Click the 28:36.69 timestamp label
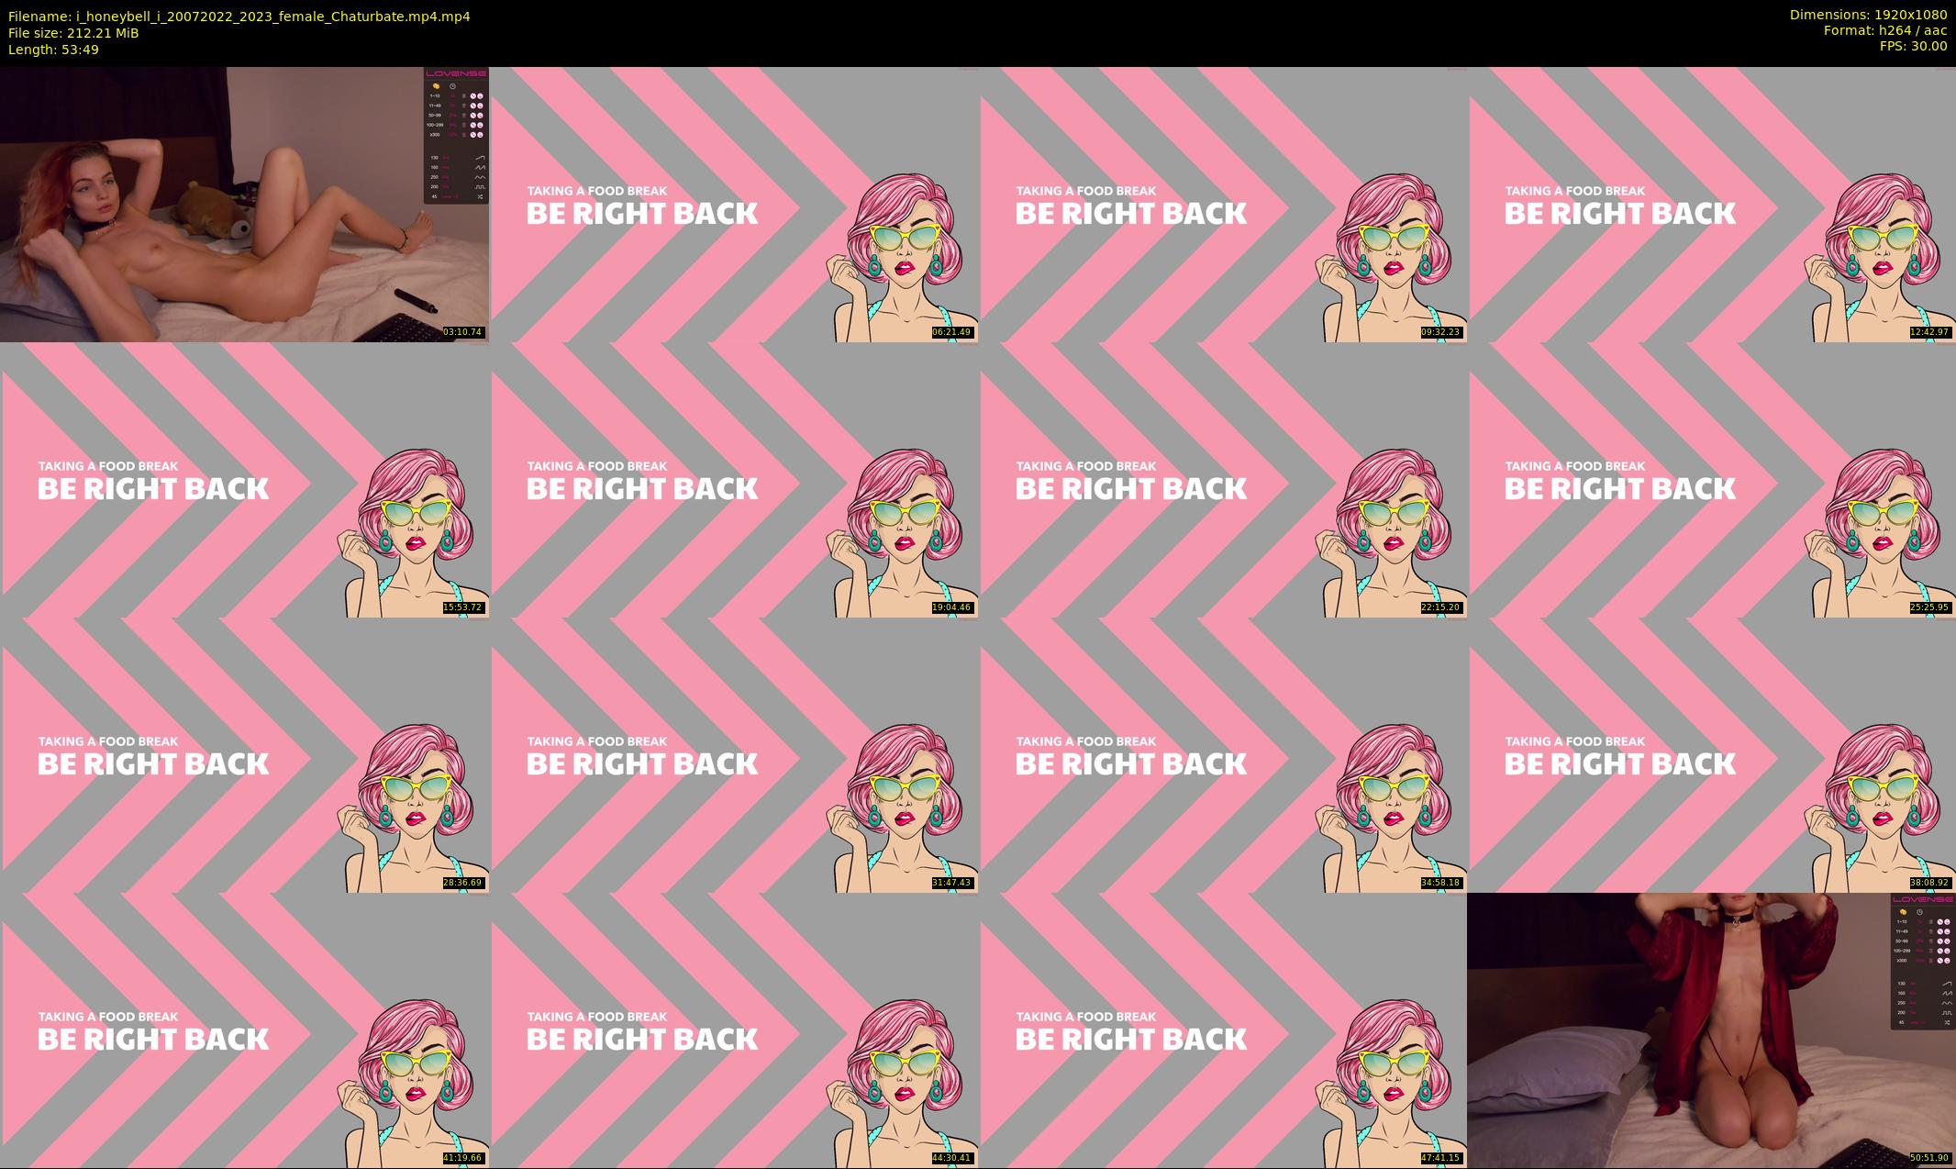 point(462,883)
